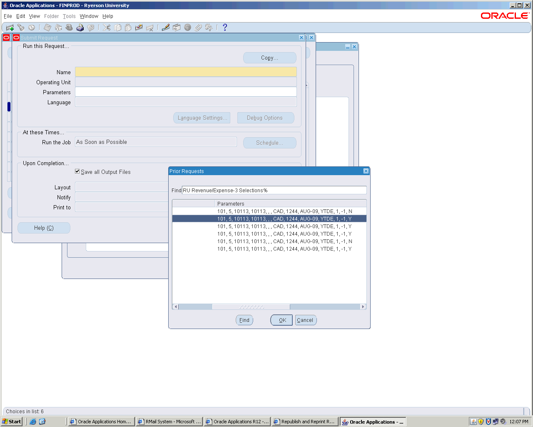Click the Print toolbar icon
Image resolution: width=533 pixels, height=427 pixels.
coord(80,28)
